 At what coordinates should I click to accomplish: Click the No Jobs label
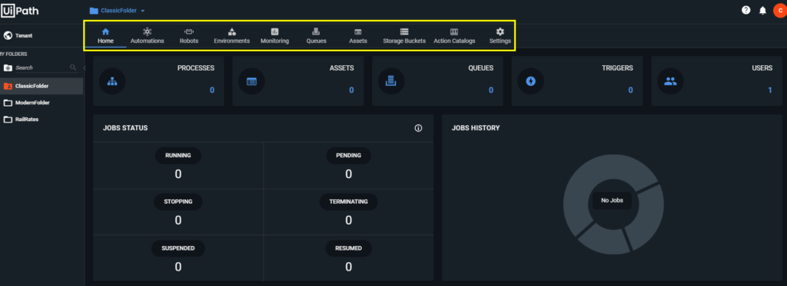tap(612, 200)
